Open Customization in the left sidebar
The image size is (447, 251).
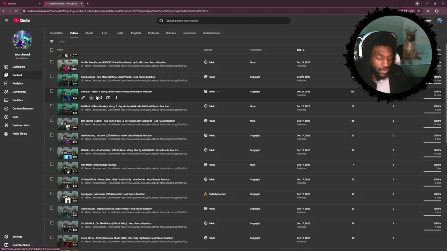pos(21,125)
